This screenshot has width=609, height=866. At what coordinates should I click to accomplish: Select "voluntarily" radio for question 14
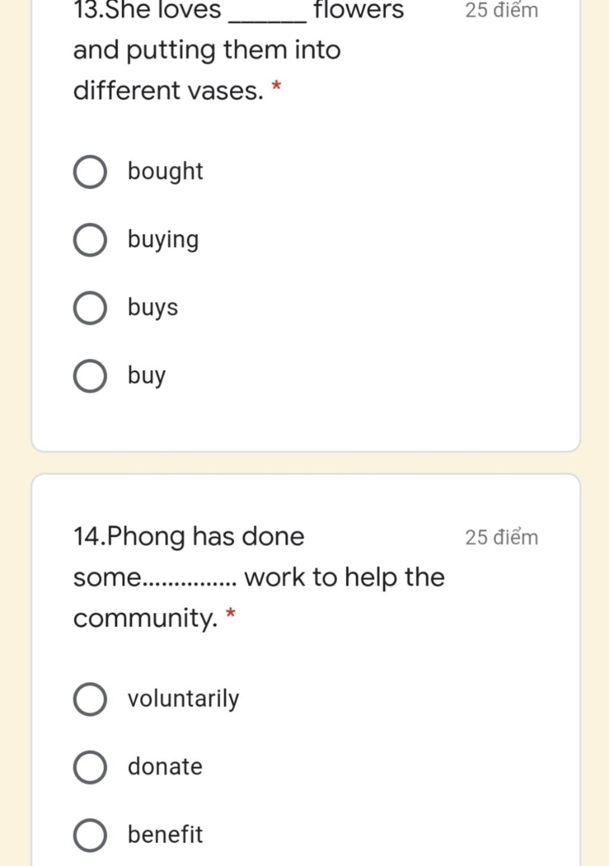pyautogui.click(x=90, y=699)
